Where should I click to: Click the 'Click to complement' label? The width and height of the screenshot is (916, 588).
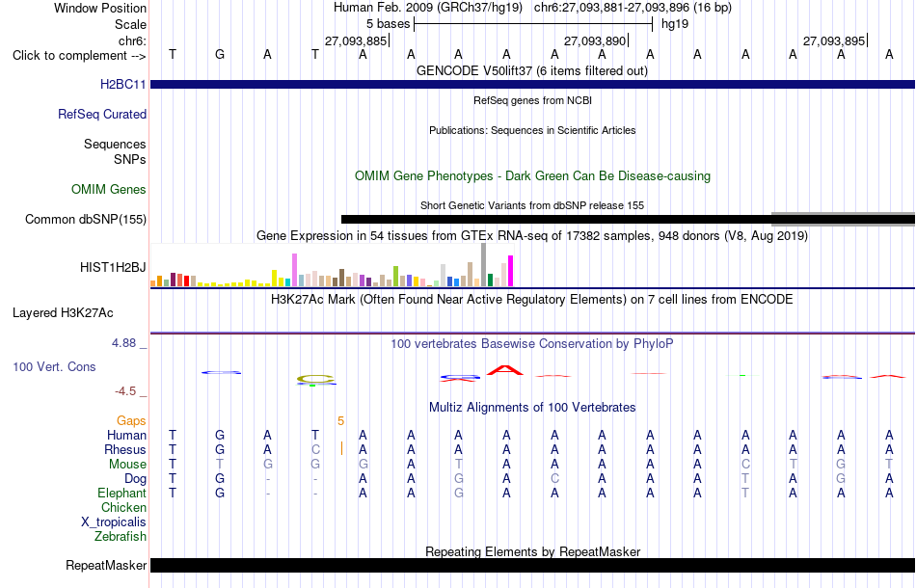click(x=79, y=56)
